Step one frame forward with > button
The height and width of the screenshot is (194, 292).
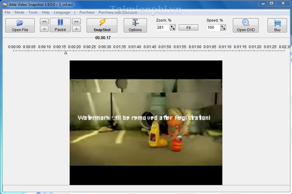pos(76,29)
